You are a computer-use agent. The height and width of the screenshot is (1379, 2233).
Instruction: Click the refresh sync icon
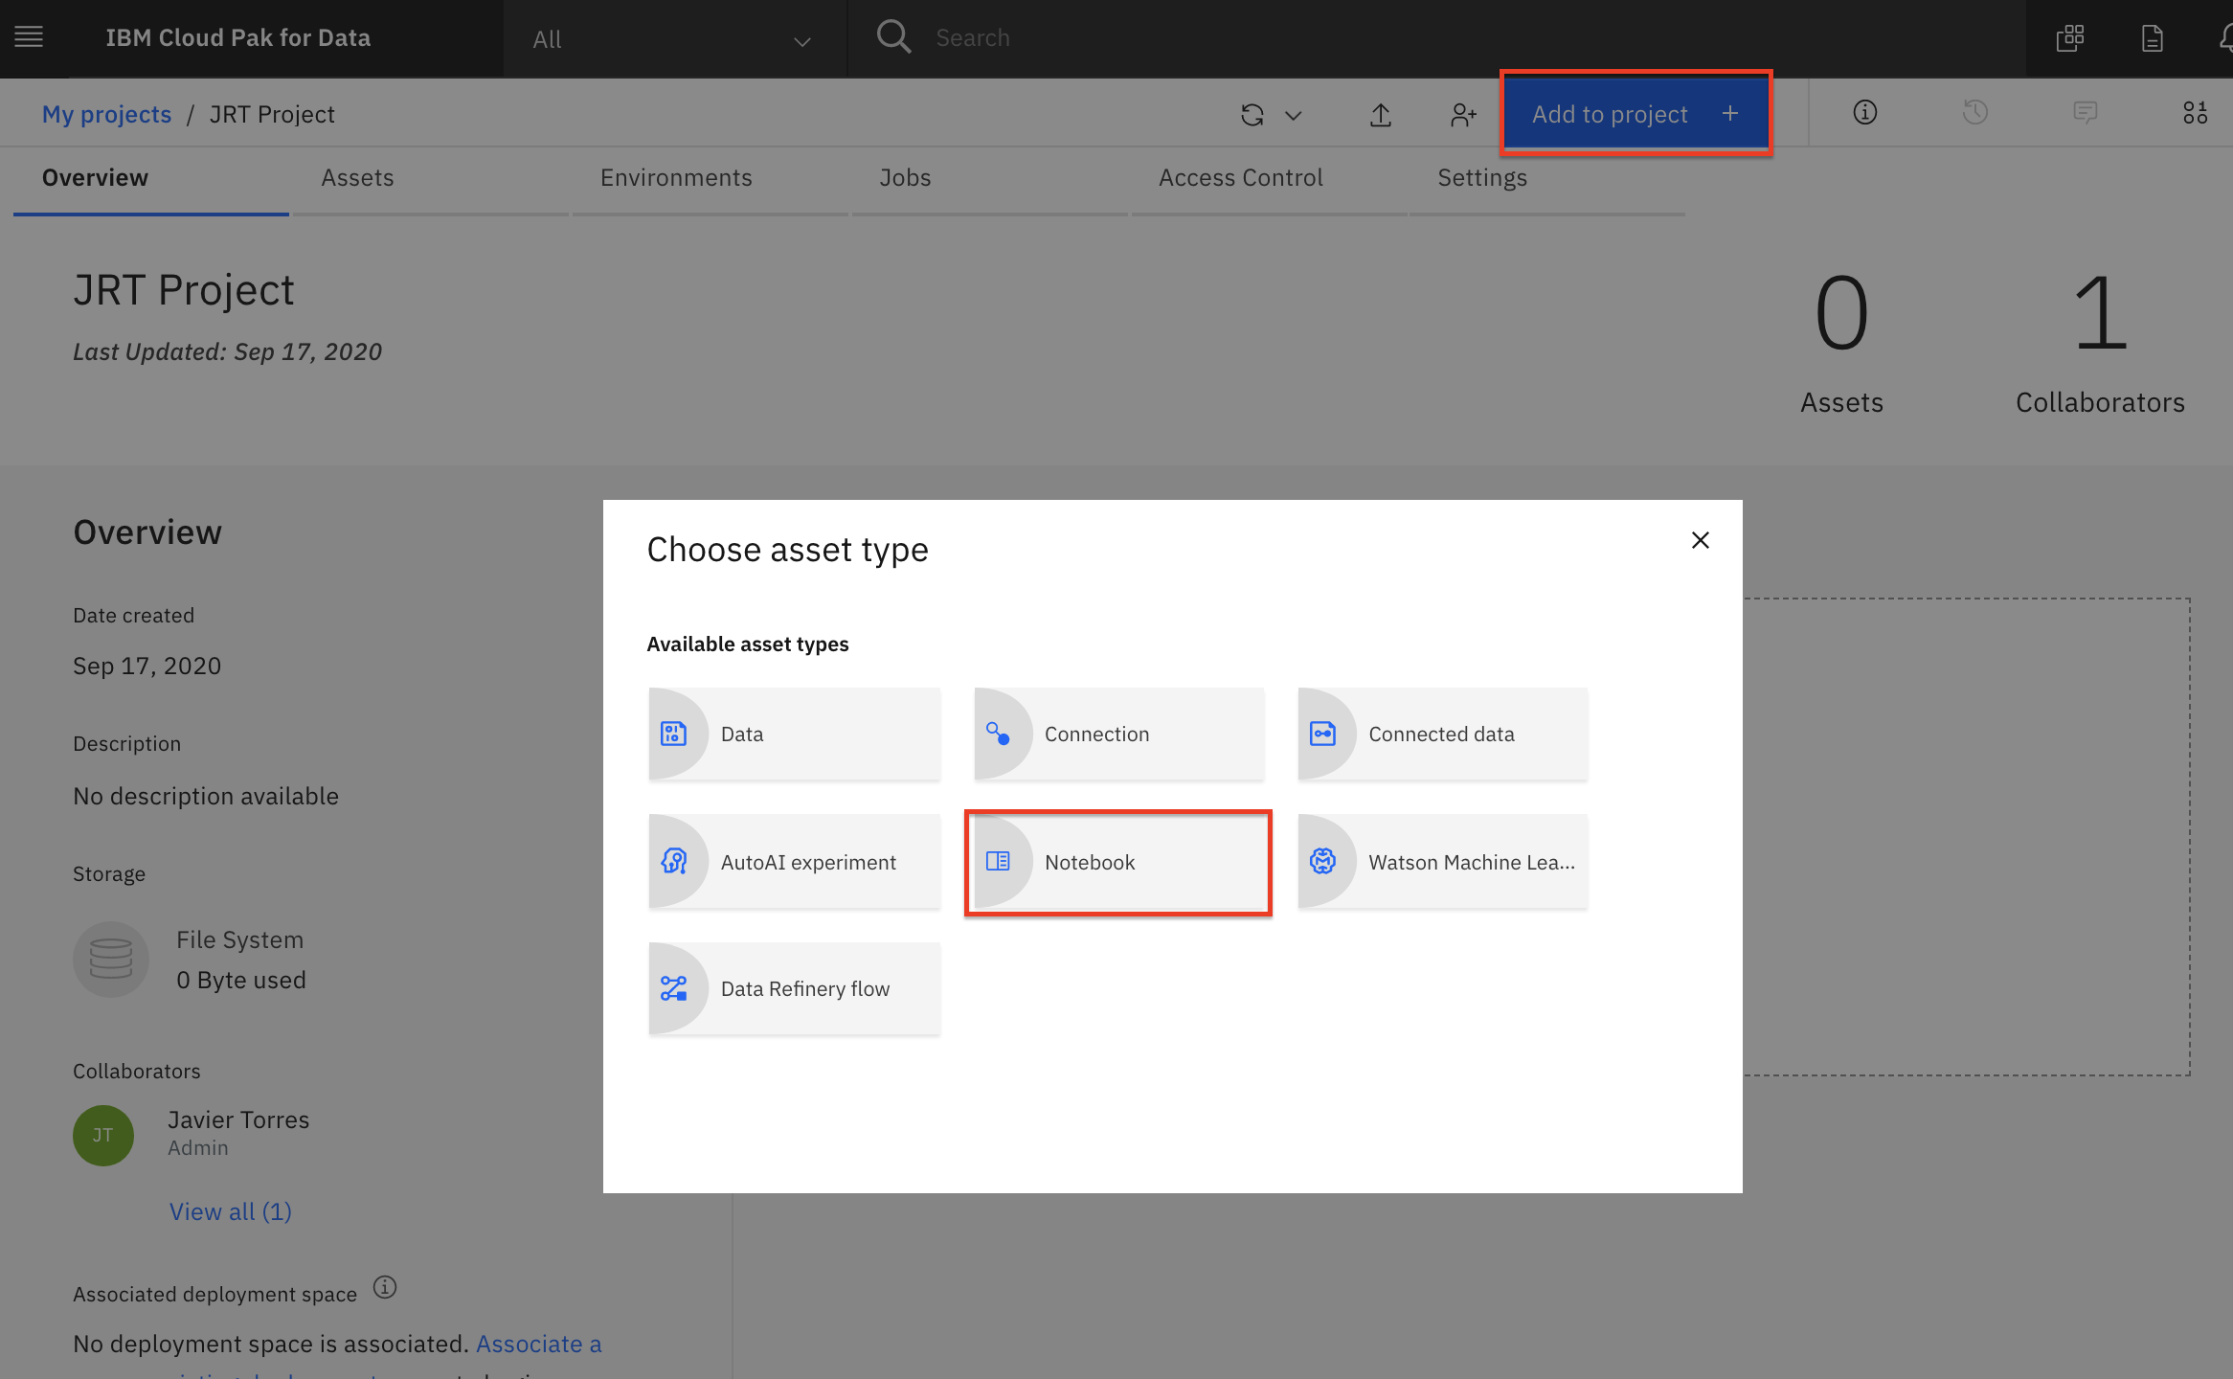1252,115
